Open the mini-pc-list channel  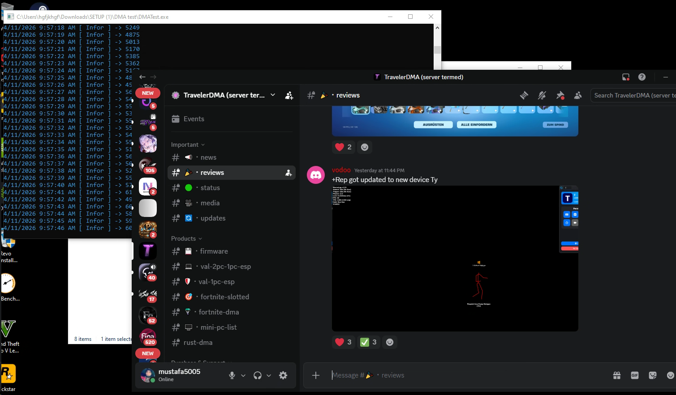point(232,327)
